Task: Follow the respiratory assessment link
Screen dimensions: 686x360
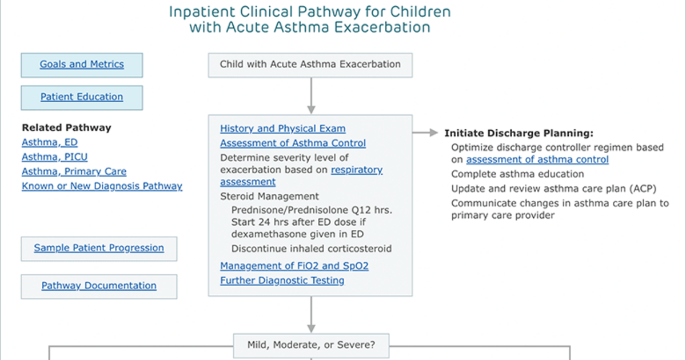Action: tap(301, 176)
